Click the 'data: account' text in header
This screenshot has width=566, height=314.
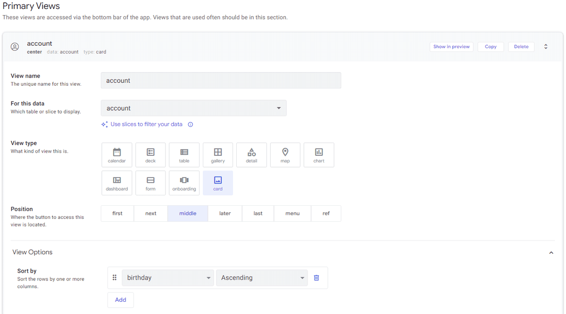click(63, 52)
